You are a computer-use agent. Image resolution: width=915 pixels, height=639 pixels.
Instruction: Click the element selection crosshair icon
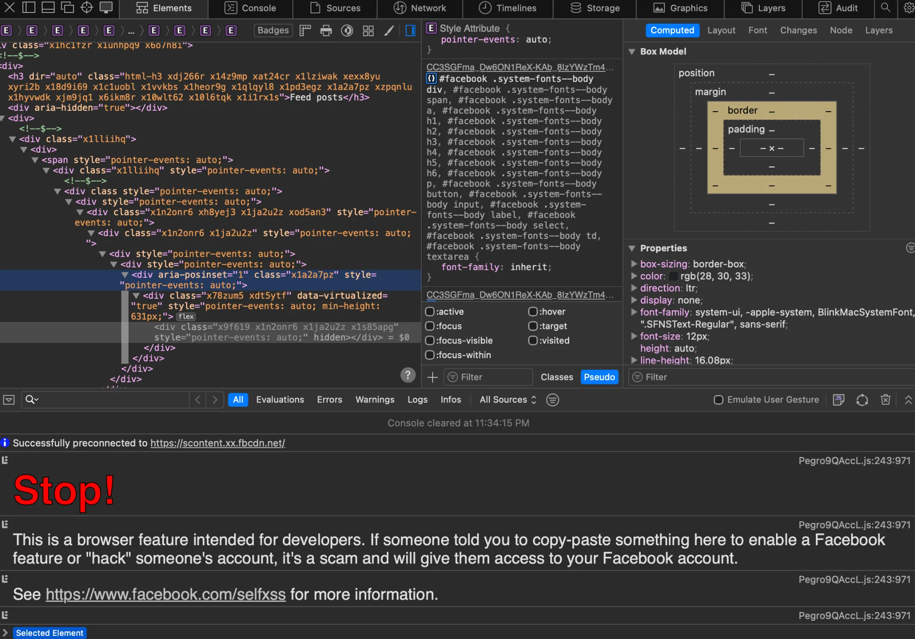click(x=87, y=8)
